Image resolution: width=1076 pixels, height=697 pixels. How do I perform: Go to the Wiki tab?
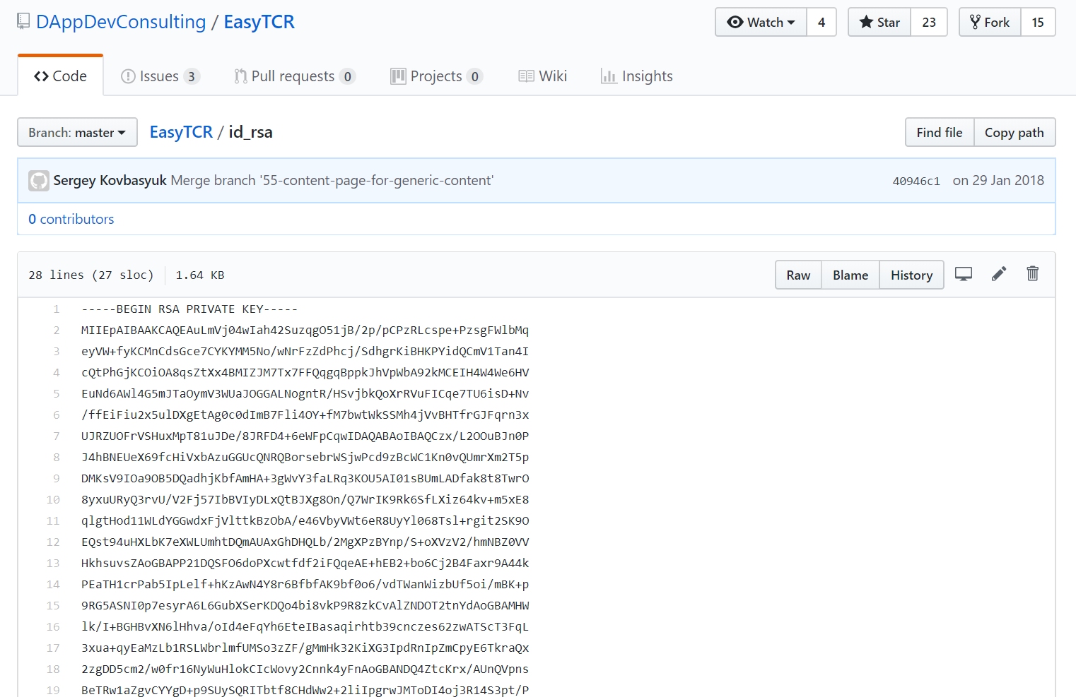(543, 76)
